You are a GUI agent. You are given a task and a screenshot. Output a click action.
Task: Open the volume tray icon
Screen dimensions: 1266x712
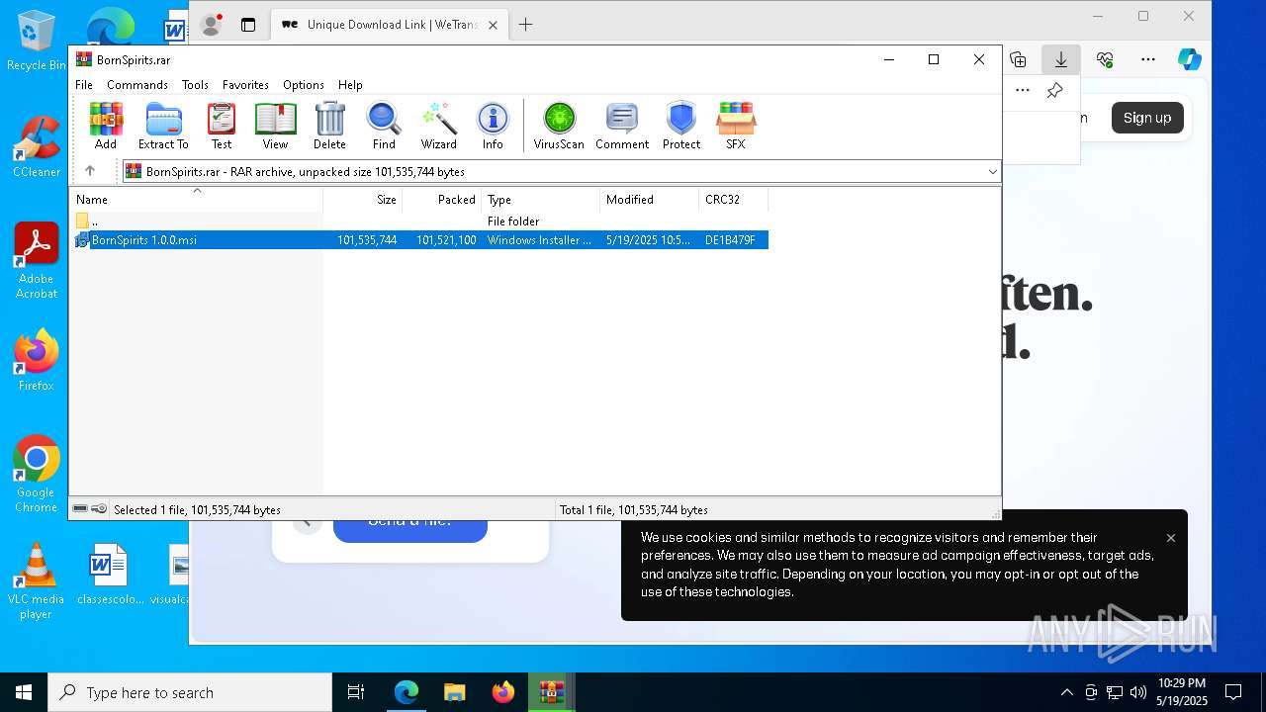pos(1137,692)
